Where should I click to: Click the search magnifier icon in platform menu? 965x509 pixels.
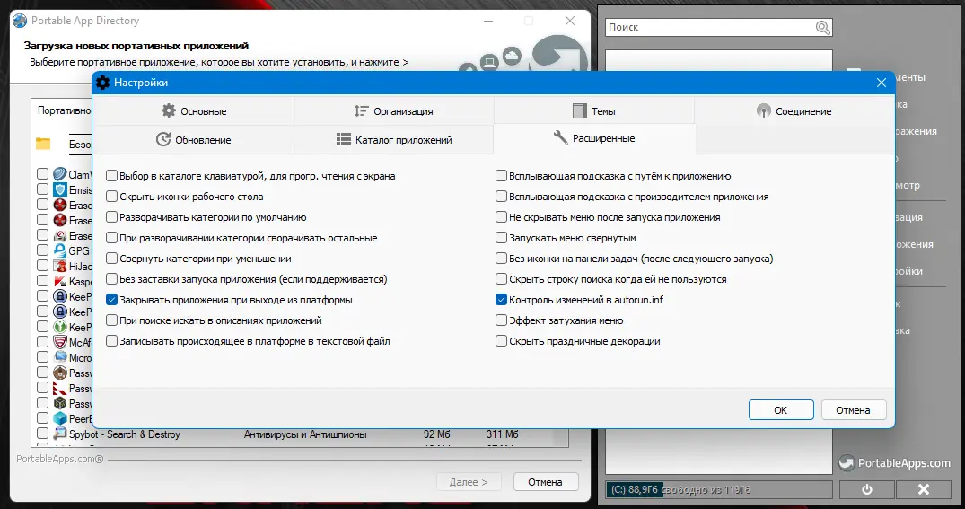pyautogui.click(x=823, y=27)
